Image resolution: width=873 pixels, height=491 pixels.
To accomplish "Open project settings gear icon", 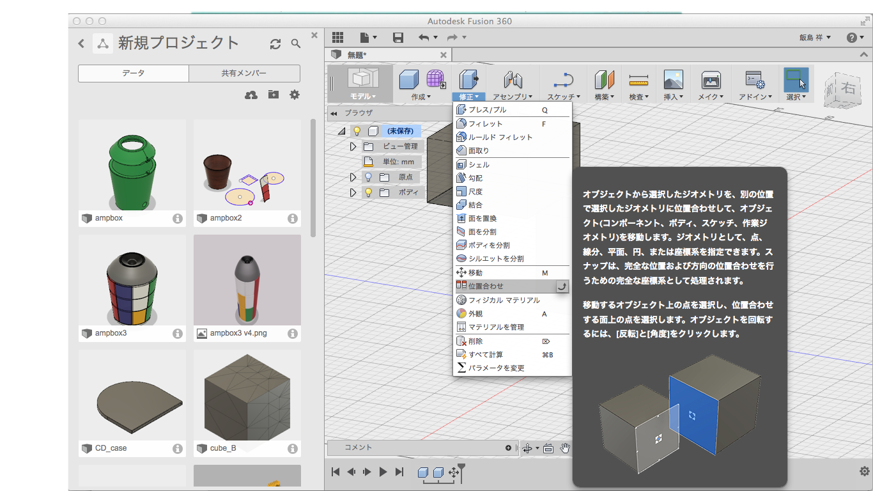I will point(294,95).
